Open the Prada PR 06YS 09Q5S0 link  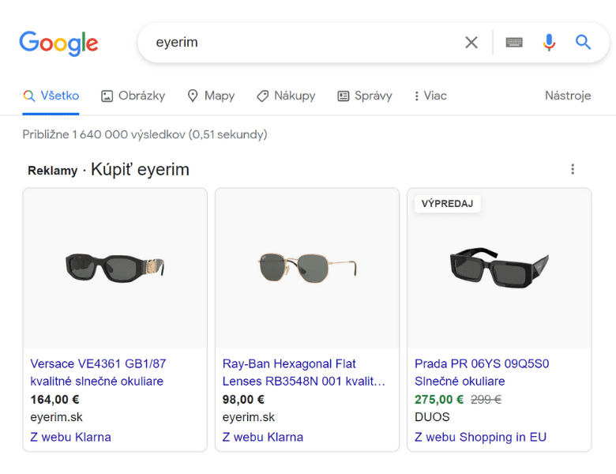coord(482,372)
